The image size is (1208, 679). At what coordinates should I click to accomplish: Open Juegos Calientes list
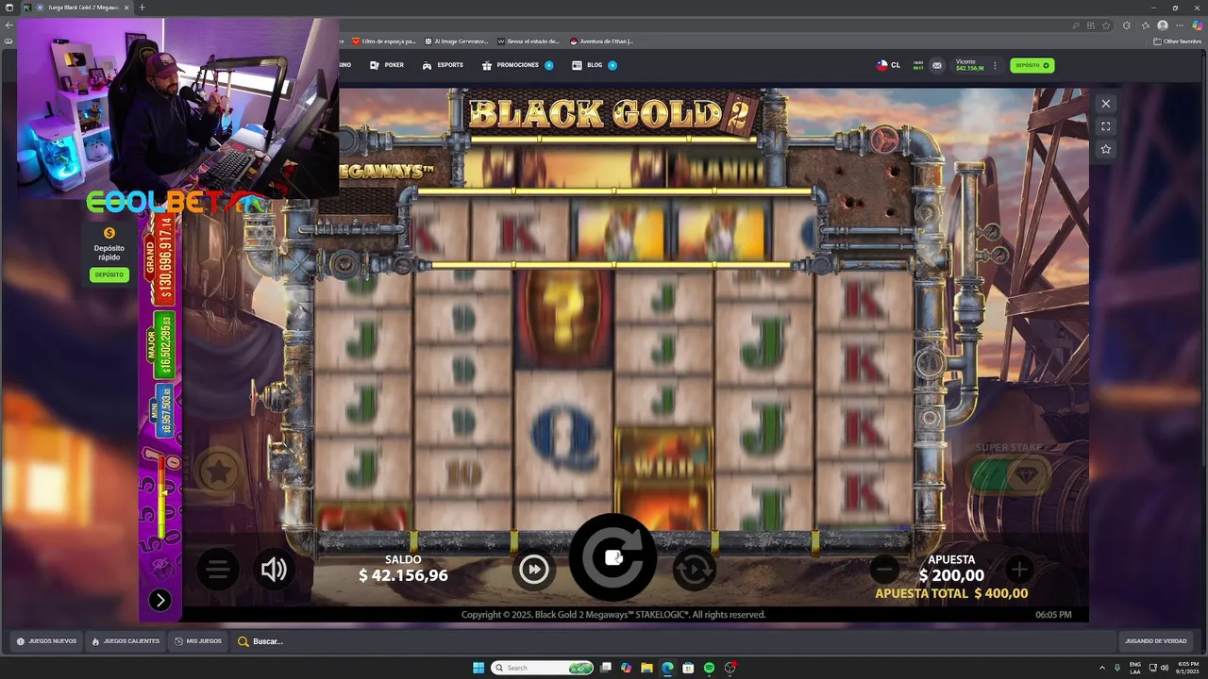coord(126,641)
